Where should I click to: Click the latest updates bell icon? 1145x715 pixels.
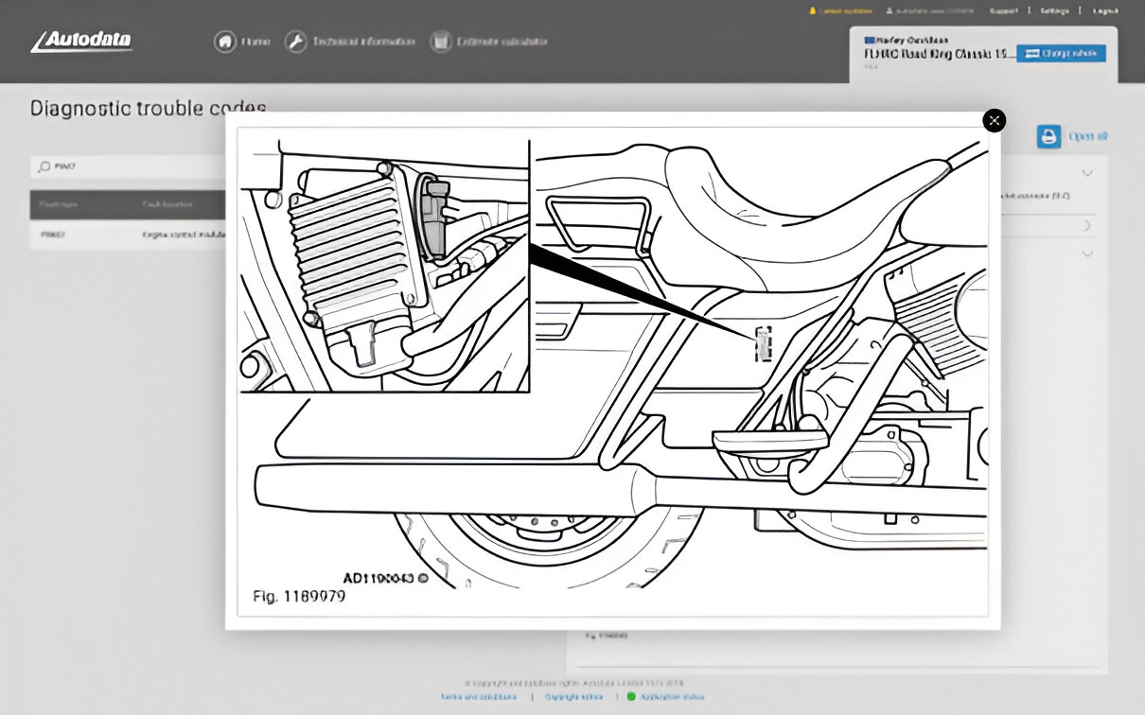811,10
